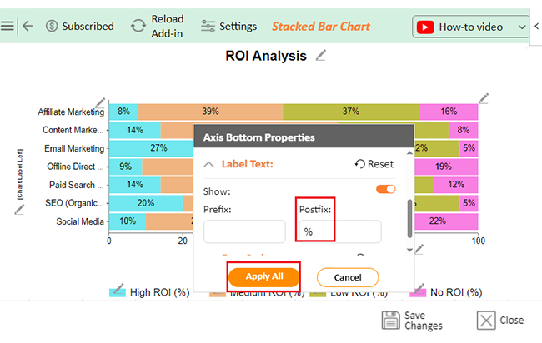Screen dimensions: 542x343
Task: Click the Stacked Bar Chart title
Action: [321, 27]
